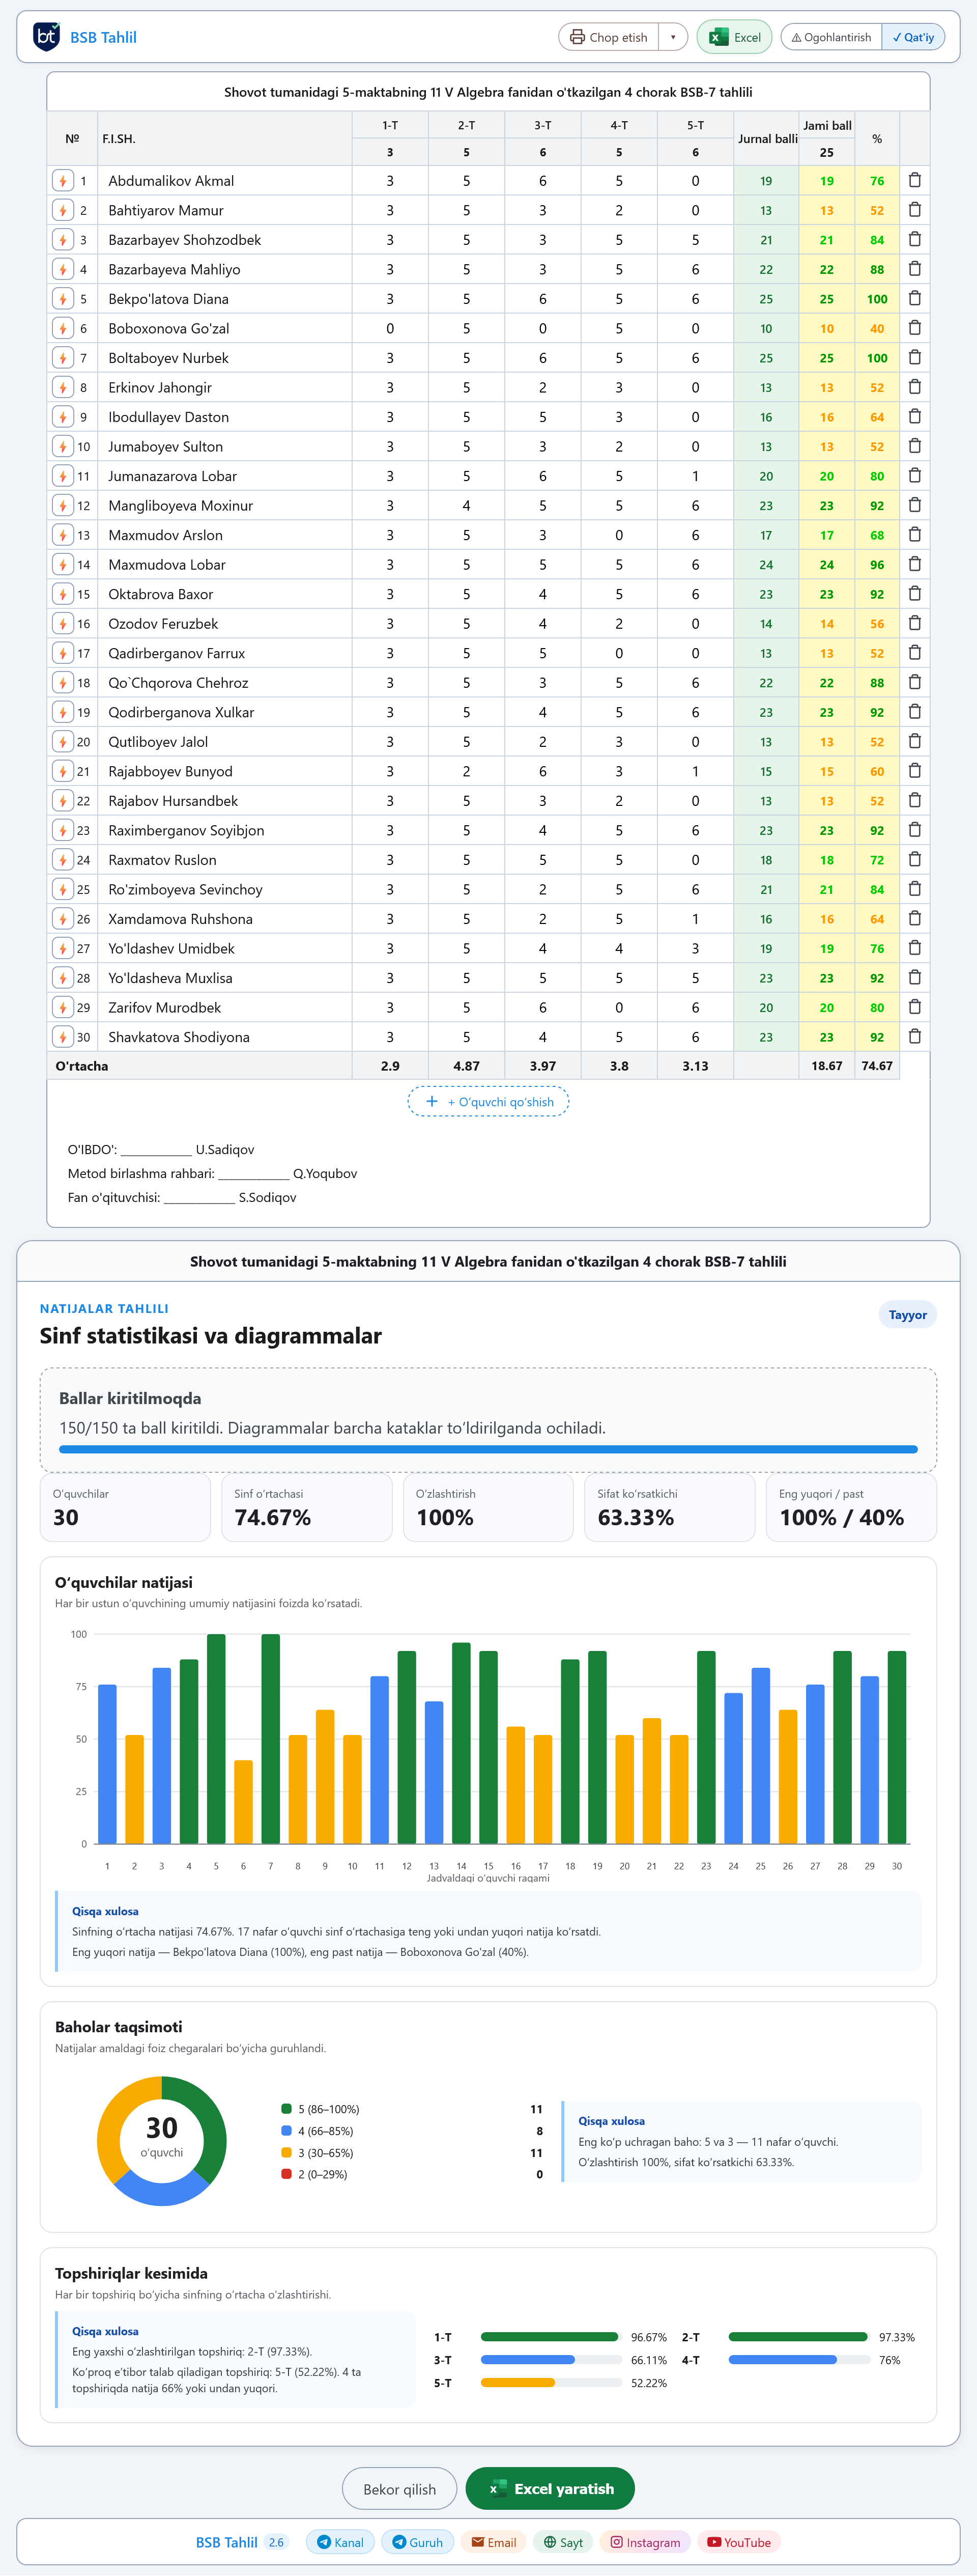Image resolution: width=977 pixels, height=2576 pixels.
Task: Click the blue ball entry progress bar
Action: click(488, 1449)
